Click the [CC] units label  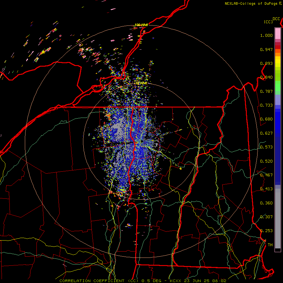(x=268, y=22)
